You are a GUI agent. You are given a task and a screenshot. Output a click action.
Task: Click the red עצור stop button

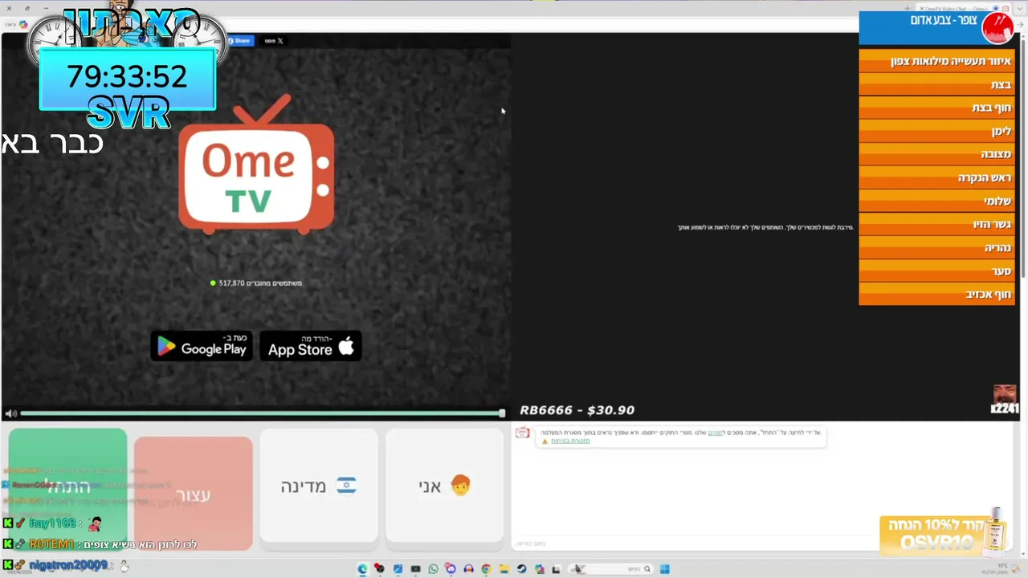click(193, 495)
